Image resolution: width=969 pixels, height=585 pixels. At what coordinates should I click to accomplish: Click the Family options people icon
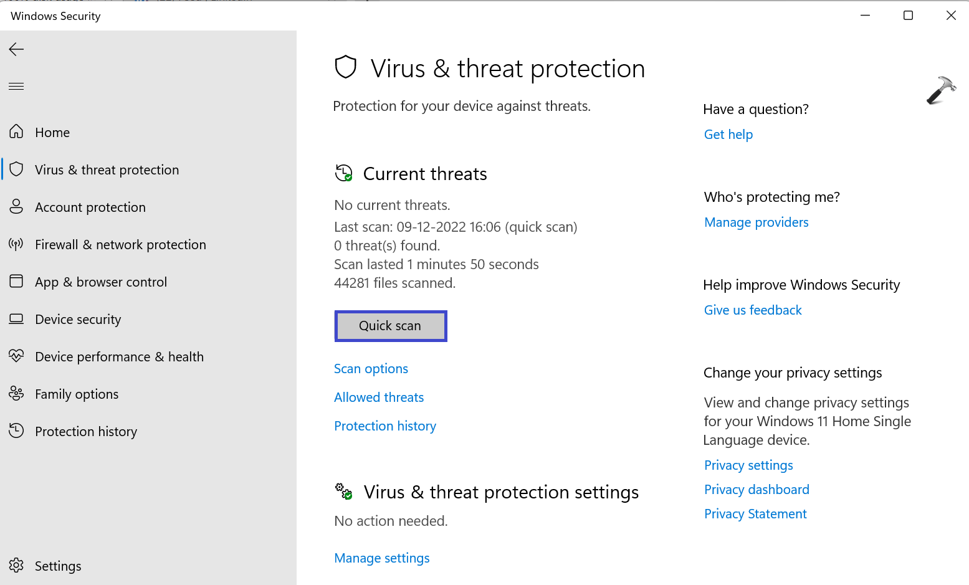17,394
